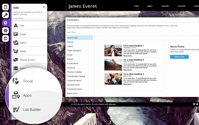Open the App Market store icon
The image size is (199, 125).
point(6,38)
